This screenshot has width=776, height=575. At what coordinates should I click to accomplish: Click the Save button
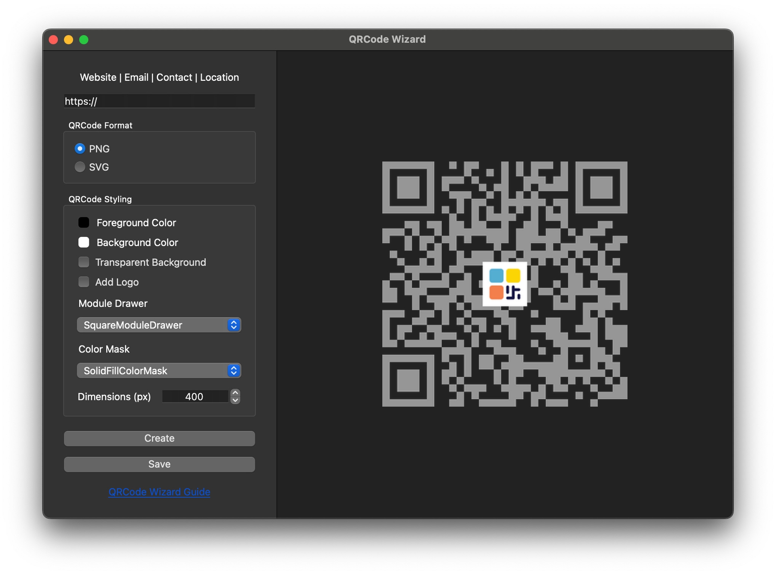159,465
